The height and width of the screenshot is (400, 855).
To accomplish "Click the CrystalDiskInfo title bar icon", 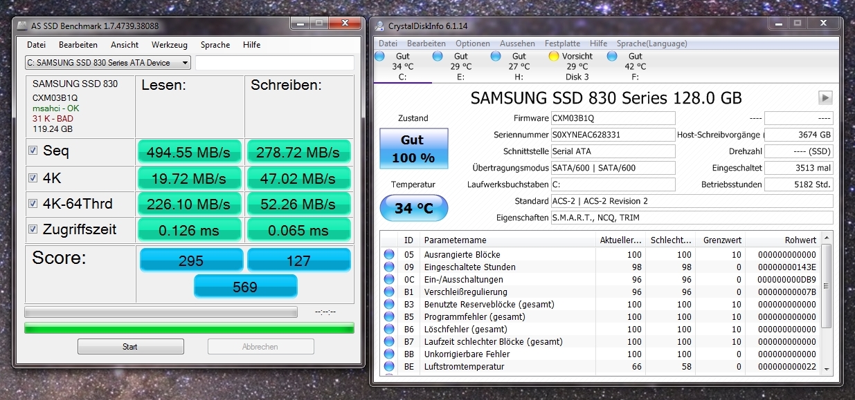I will (380, 26).
